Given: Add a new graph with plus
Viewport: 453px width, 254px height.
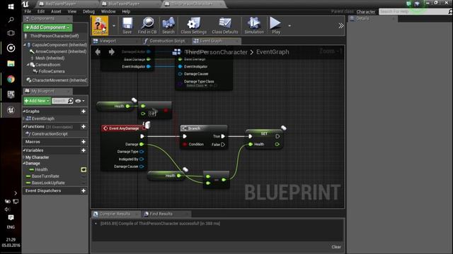Looking at the screenshot, I should (84, 111).
